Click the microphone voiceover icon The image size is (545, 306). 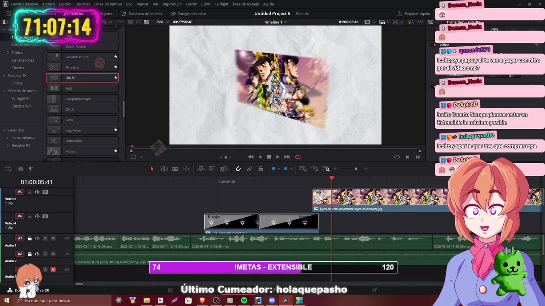point(30,169)
